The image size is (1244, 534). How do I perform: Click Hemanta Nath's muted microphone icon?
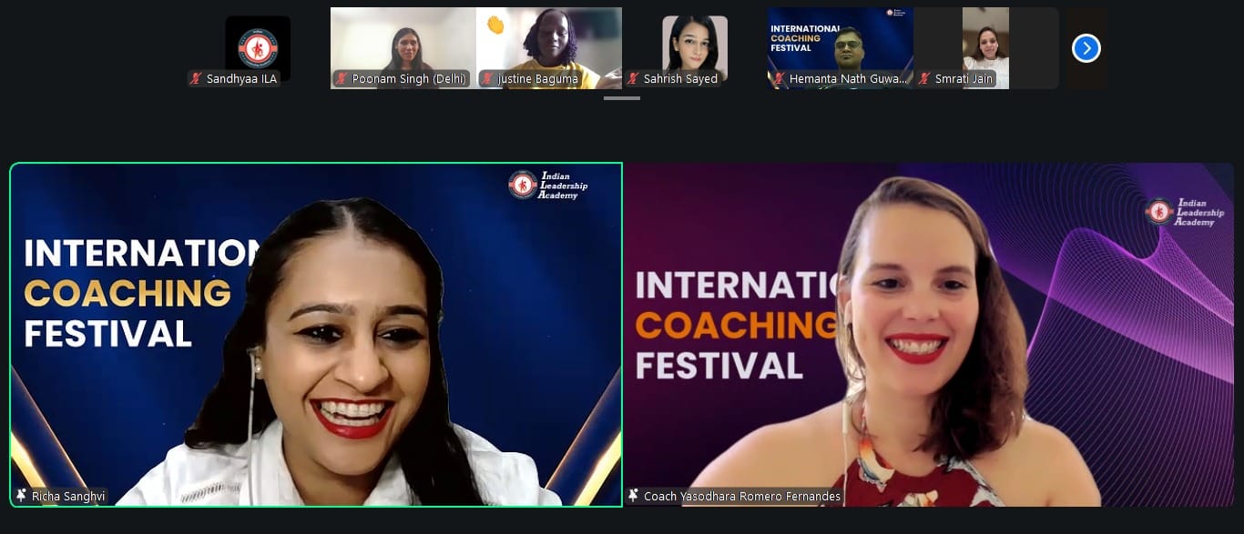coord(779,79)
